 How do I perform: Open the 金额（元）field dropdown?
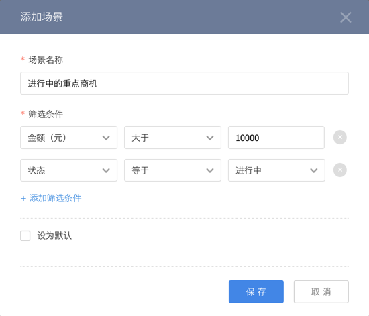click(x=68, y=138)
